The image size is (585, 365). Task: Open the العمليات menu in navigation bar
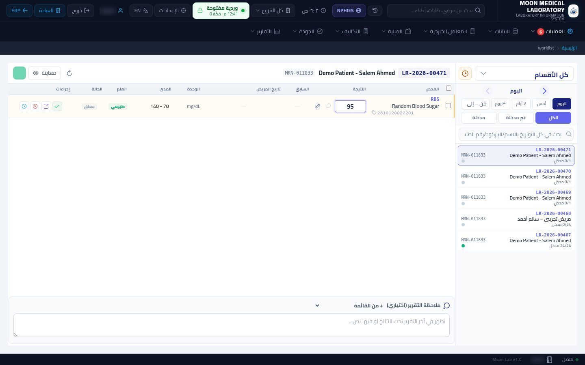click(551, 31)
